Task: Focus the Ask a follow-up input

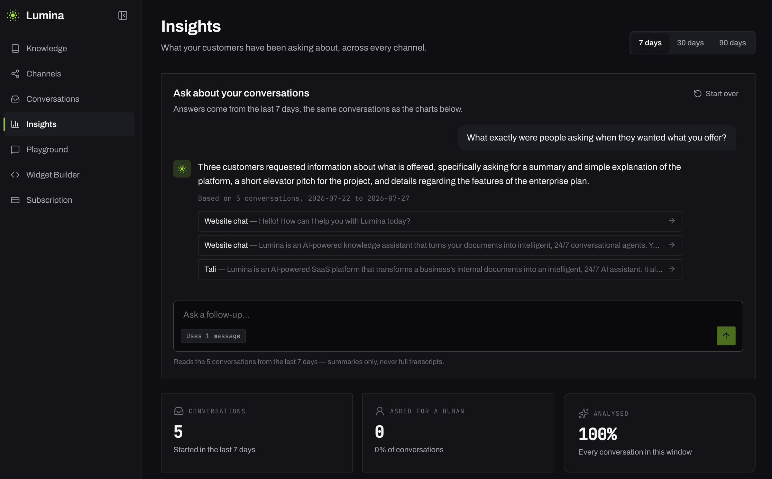Action: pyautogui.click(x=458, y=315)
